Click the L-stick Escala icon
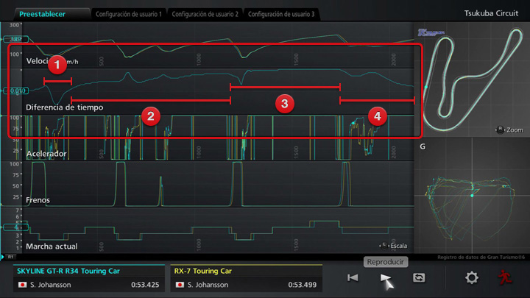This screenshot has height=298, width=530. [x=385, y=245]
